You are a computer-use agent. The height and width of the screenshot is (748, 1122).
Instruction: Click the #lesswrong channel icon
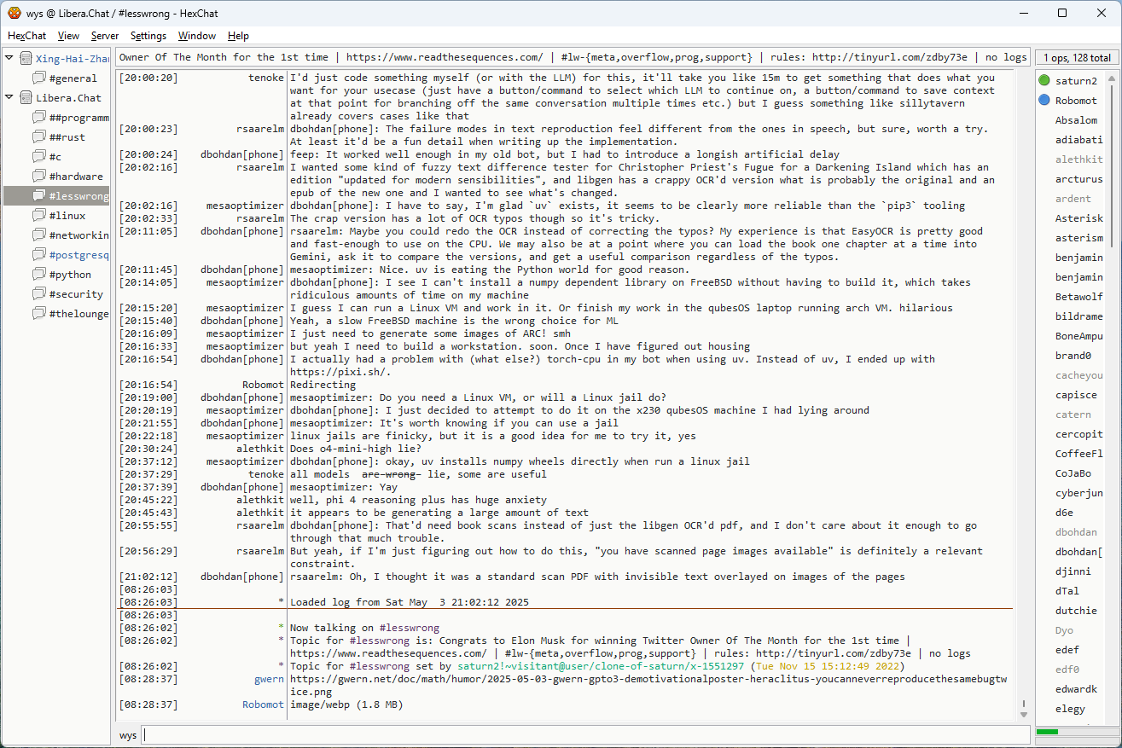click(39, 196)
